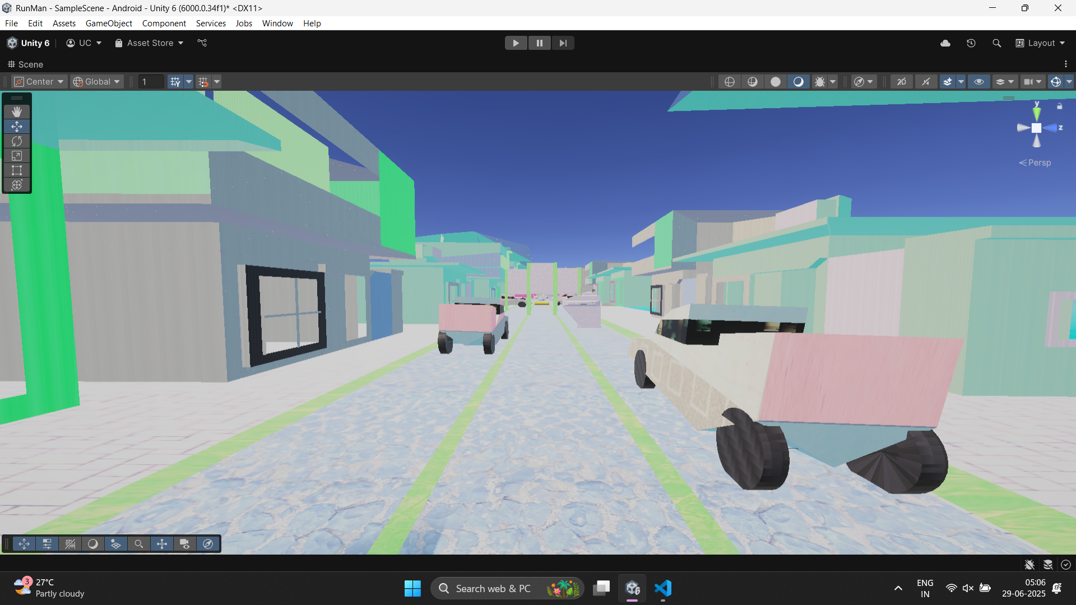The width and height of the screenshot is (1076, 605).
Task: Click the Unity Cloud icon
Action: click(x=945, y=43)
